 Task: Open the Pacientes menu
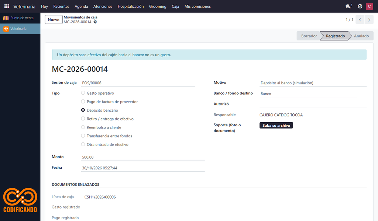(61, 7)
